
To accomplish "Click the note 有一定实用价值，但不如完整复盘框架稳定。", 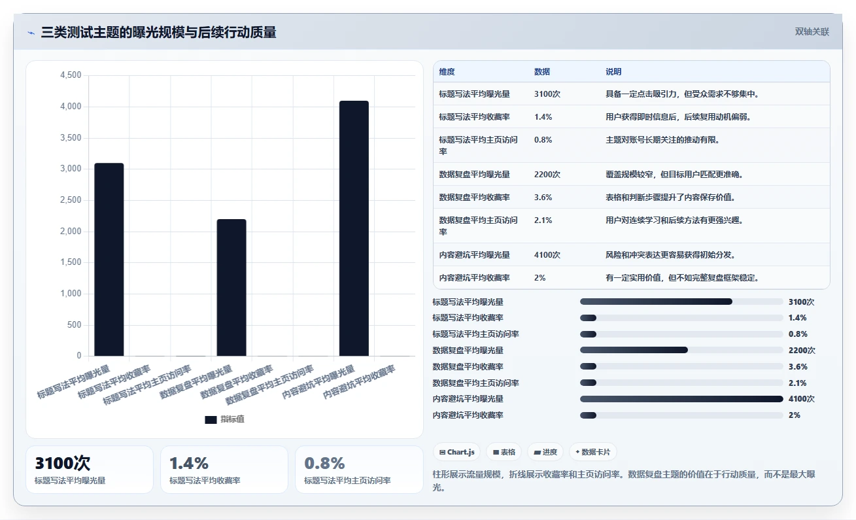I will pos(682,278).
